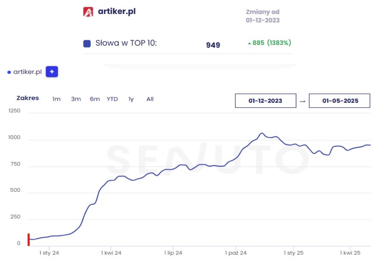Click the artiker.pl legend dot
Image resolution: width=382 pixels, height=262 pixels.
pyautogui.click(x=9, y=72)
